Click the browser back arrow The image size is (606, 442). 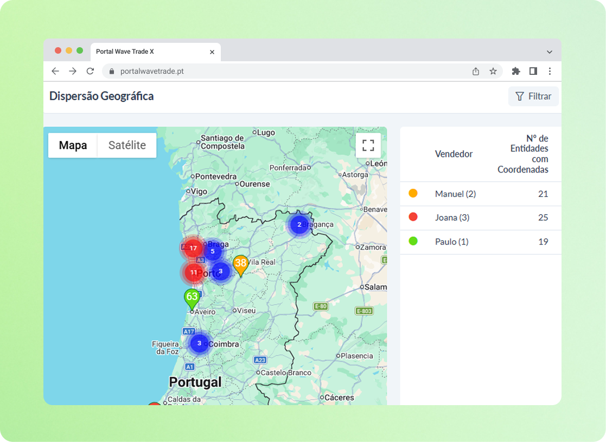tap(55, 71)
